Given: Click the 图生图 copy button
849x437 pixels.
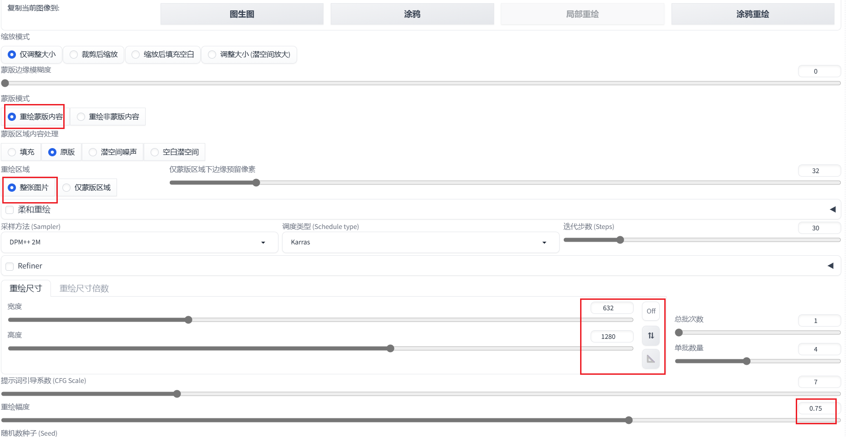Looking at the screenshot, I should tap(242, 14).
